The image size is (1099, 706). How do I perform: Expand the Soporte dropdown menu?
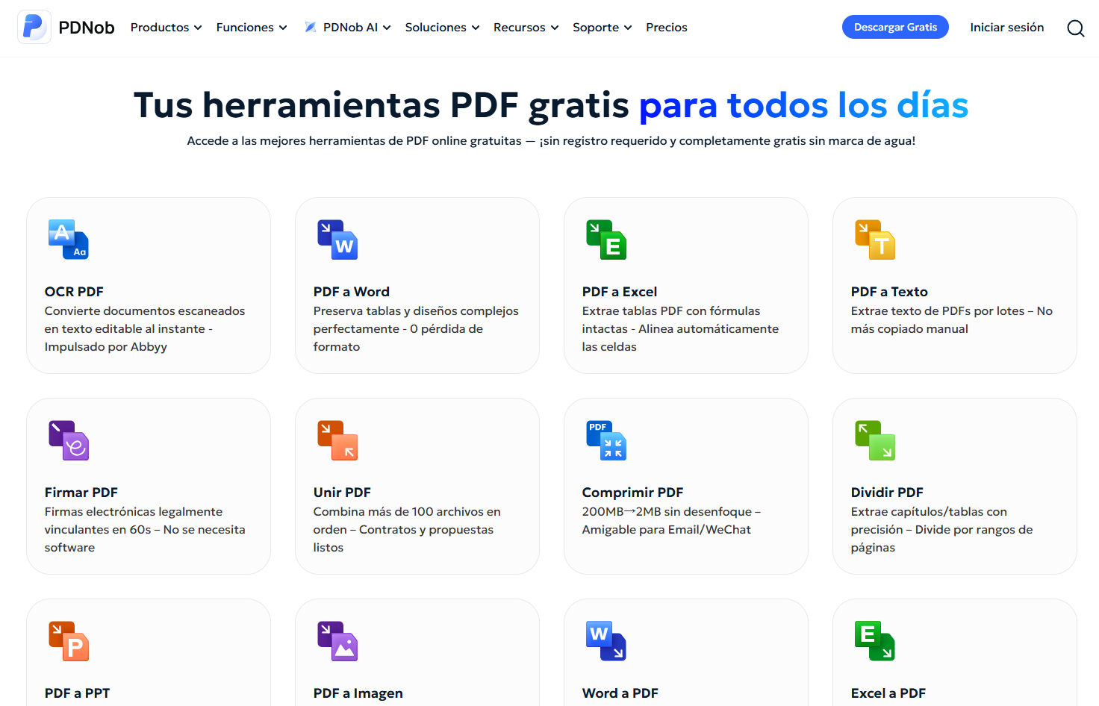602,27
